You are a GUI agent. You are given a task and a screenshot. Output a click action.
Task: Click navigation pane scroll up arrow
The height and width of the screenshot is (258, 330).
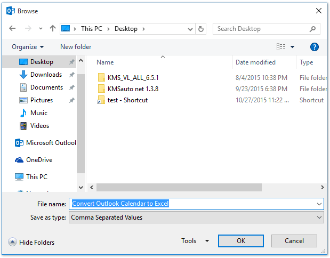coord(81,61)
